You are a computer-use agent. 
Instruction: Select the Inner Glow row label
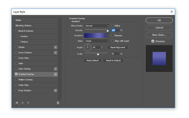coord(24,58)
